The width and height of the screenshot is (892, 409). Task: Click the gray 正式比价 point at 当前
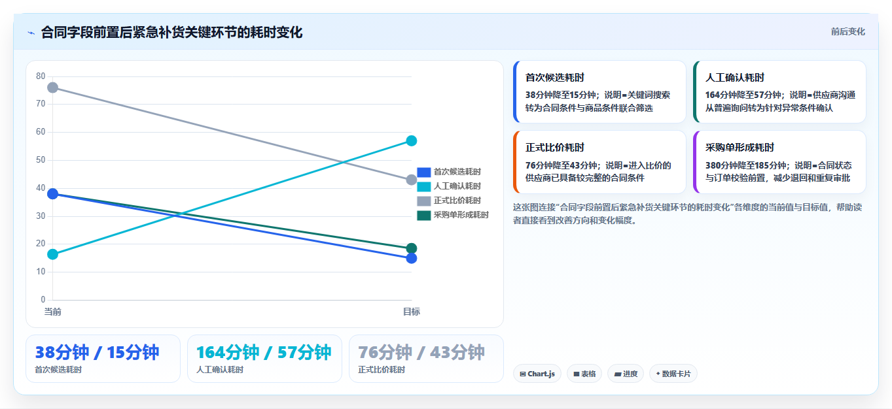coord(53,88)
